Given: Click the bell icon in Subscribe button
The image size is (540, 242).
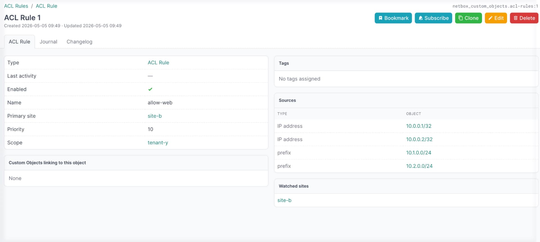Looking at the screenshot, I should point(420,18).
